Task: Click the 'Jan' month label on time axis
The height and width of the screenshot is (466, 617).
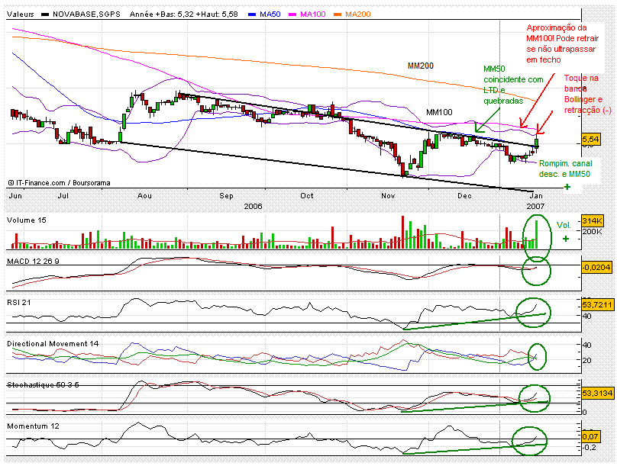Action: (x=536, y=196)
